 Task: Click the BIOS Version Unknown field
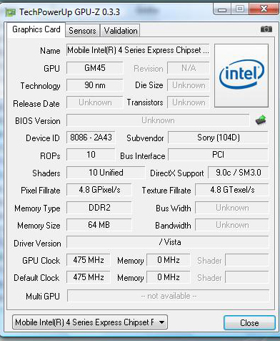158,120
